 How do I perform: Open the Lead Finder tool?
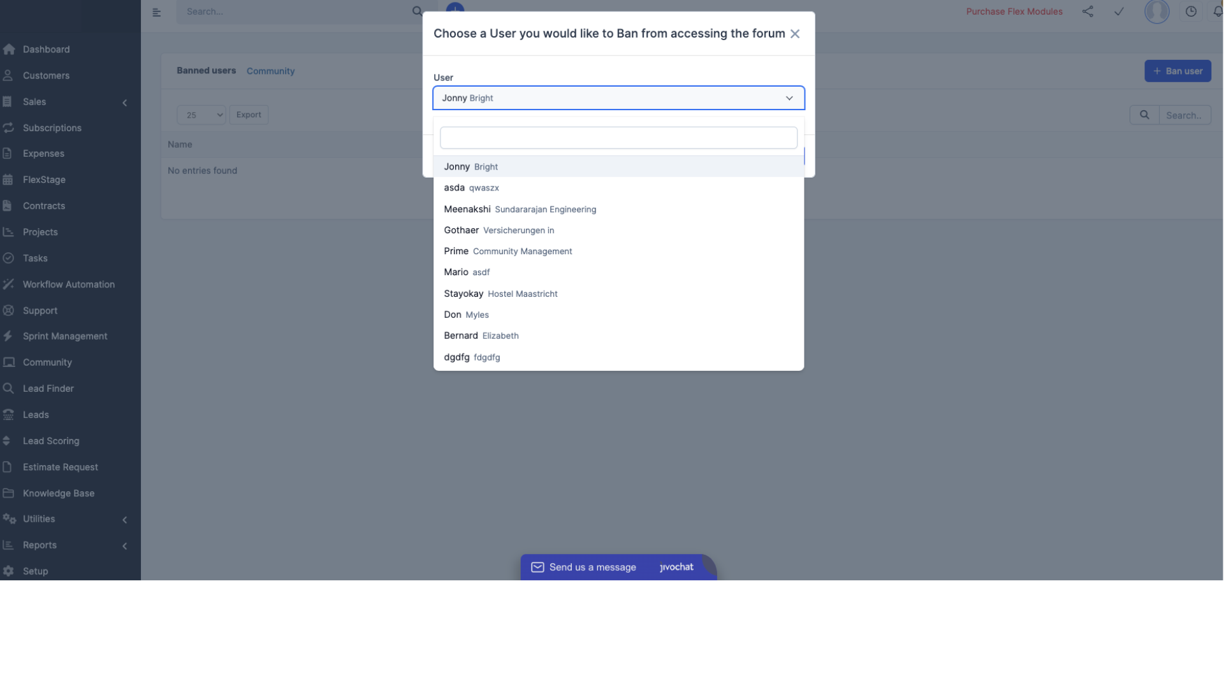(x=47, y=388)
